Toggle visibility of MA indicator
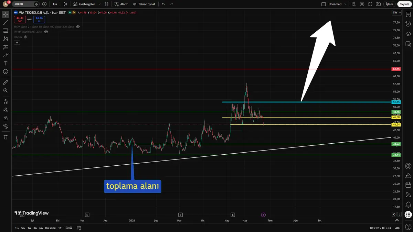The image size is (413, 232). (78, 26)
